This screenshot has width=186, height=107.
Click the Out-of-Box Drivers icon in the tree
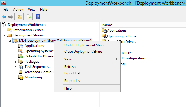click(21, 56)
